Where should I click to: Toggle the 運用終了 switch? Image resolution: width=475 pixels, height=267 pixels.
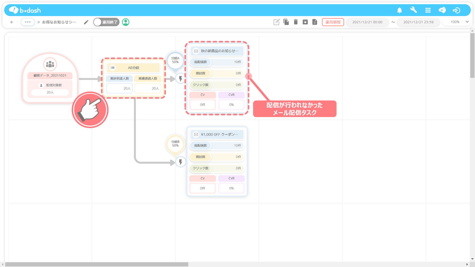pos(106,22)
